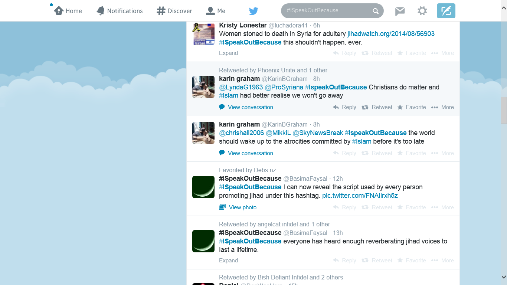Open More on 'world should wake up' tweet
Viewport: 507px width, 285px height.
tap(442, 153)
